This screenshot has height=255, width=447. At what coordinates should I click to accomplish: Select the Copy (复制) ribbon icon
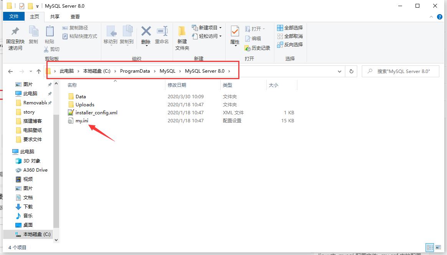tap(33, 34)
